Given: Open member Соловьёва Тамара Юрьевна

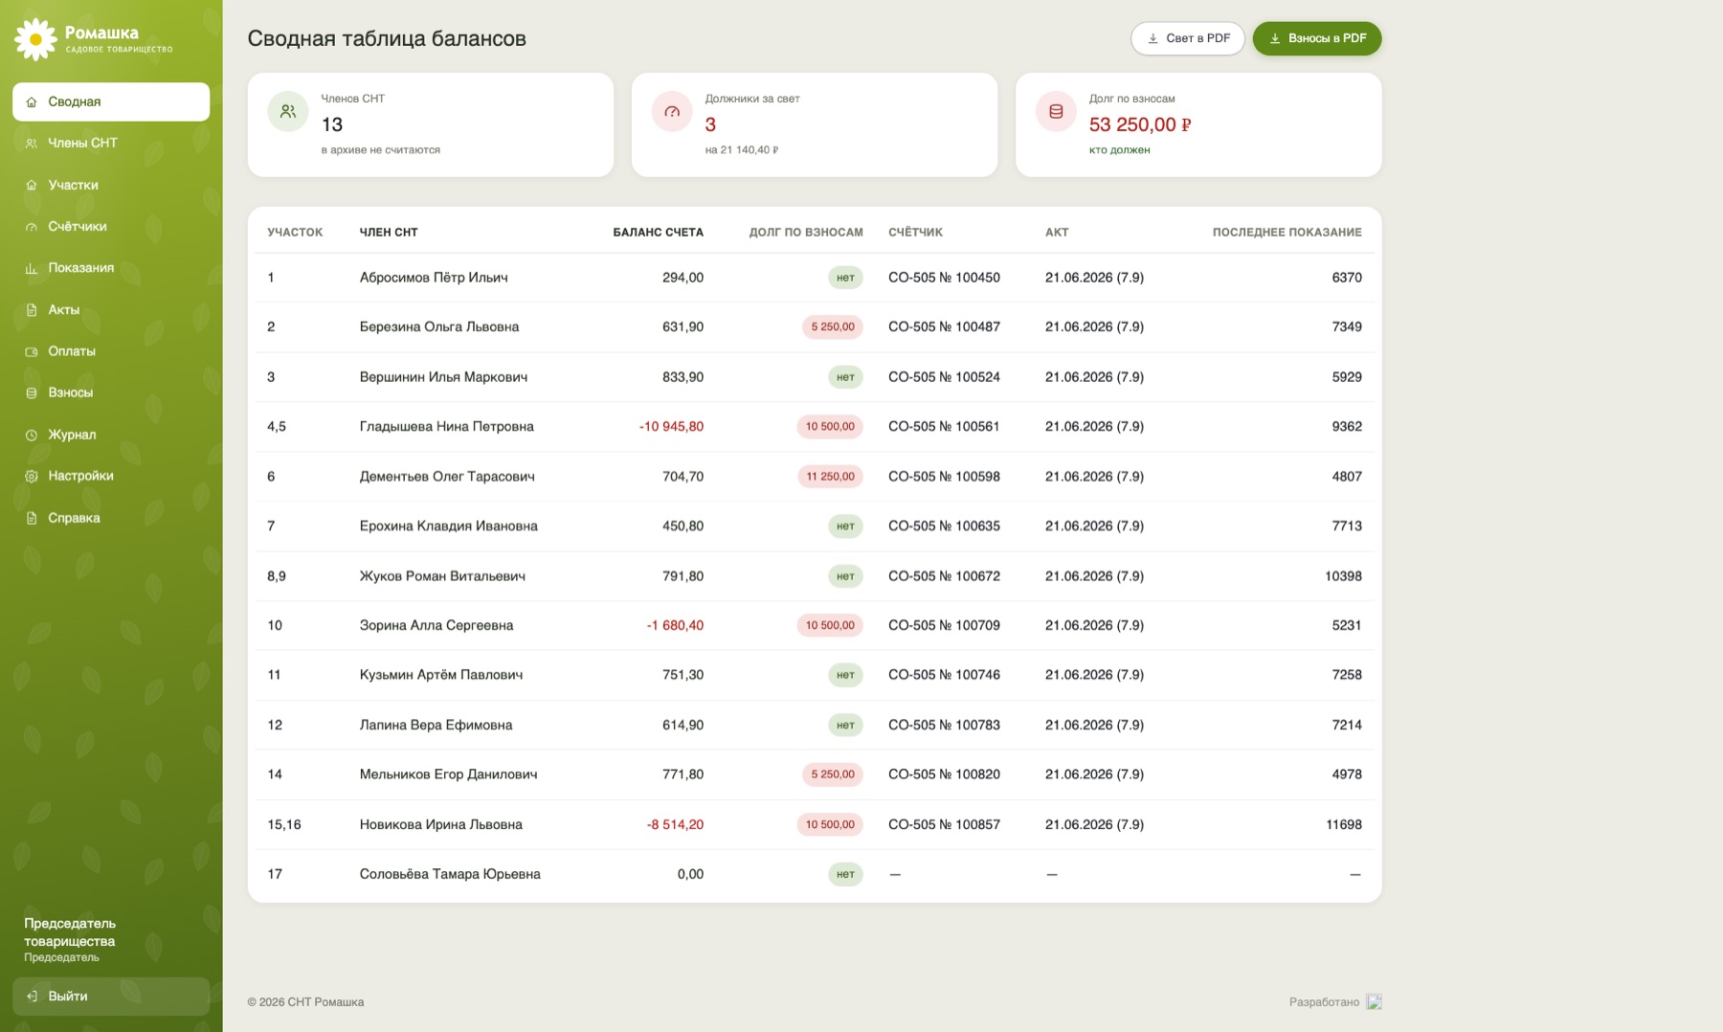Looking at the screenshot, I should click(450, 874).
